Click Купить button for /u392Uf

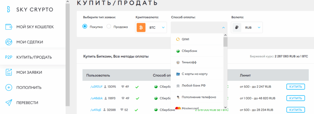296,87
